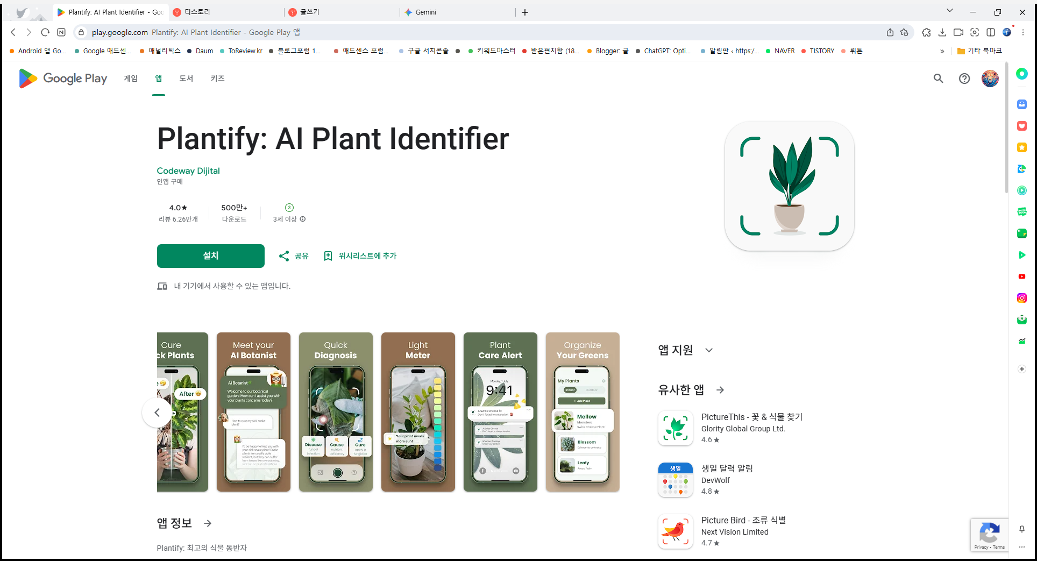This screenshot has width=1037, height=561.
Task: Open the ChatGPT: Opti... bookmark
Action: 663,51
